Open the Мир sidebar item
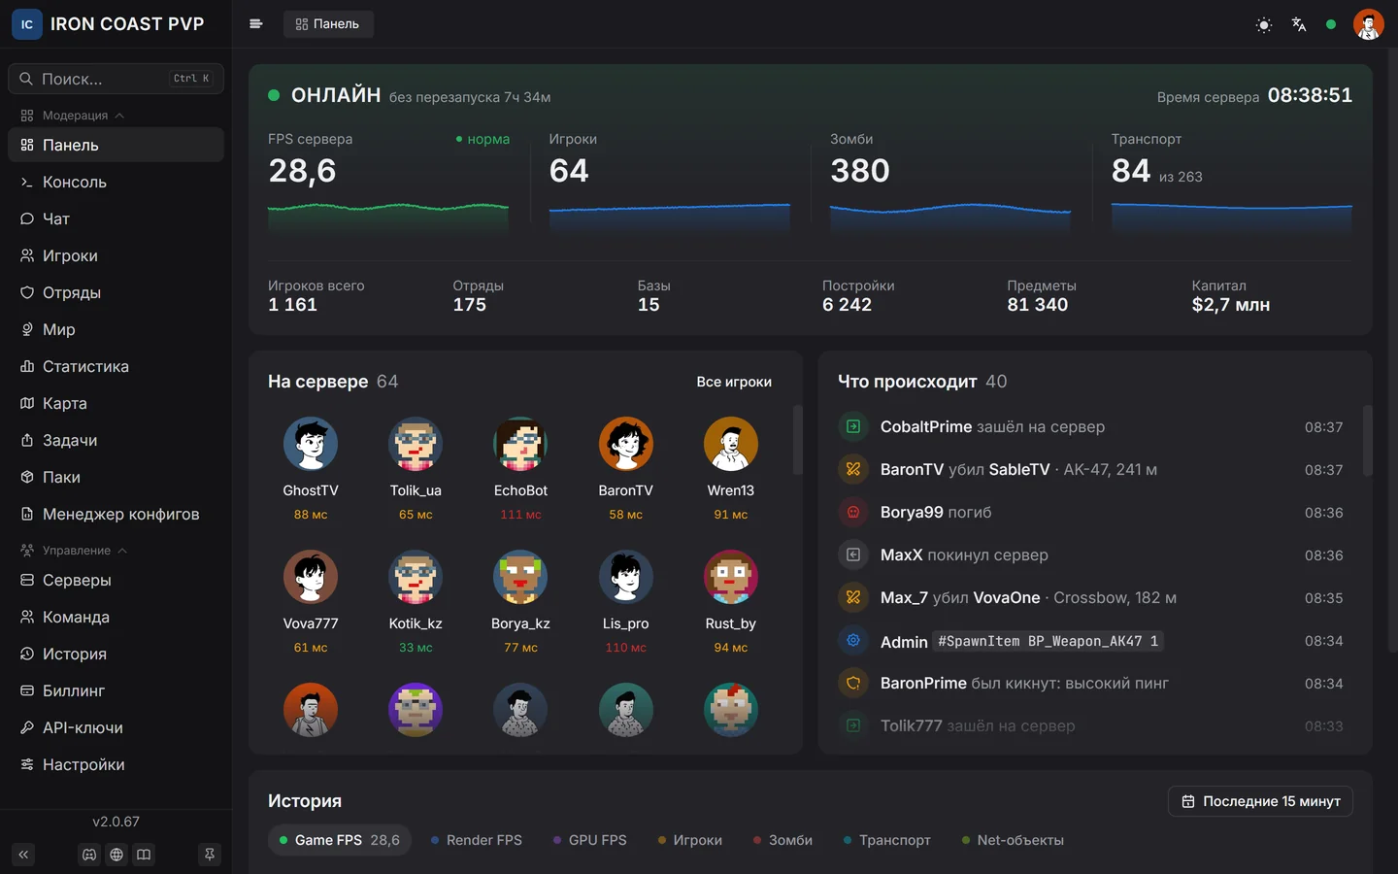 pyautogui.click(x=116, y=329)
